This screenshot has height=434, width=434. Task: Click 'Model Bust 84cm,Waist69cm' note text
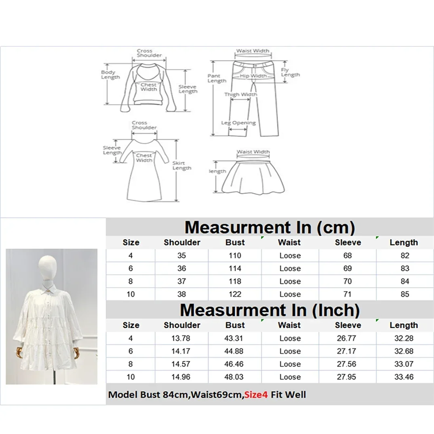pos(175,395)
